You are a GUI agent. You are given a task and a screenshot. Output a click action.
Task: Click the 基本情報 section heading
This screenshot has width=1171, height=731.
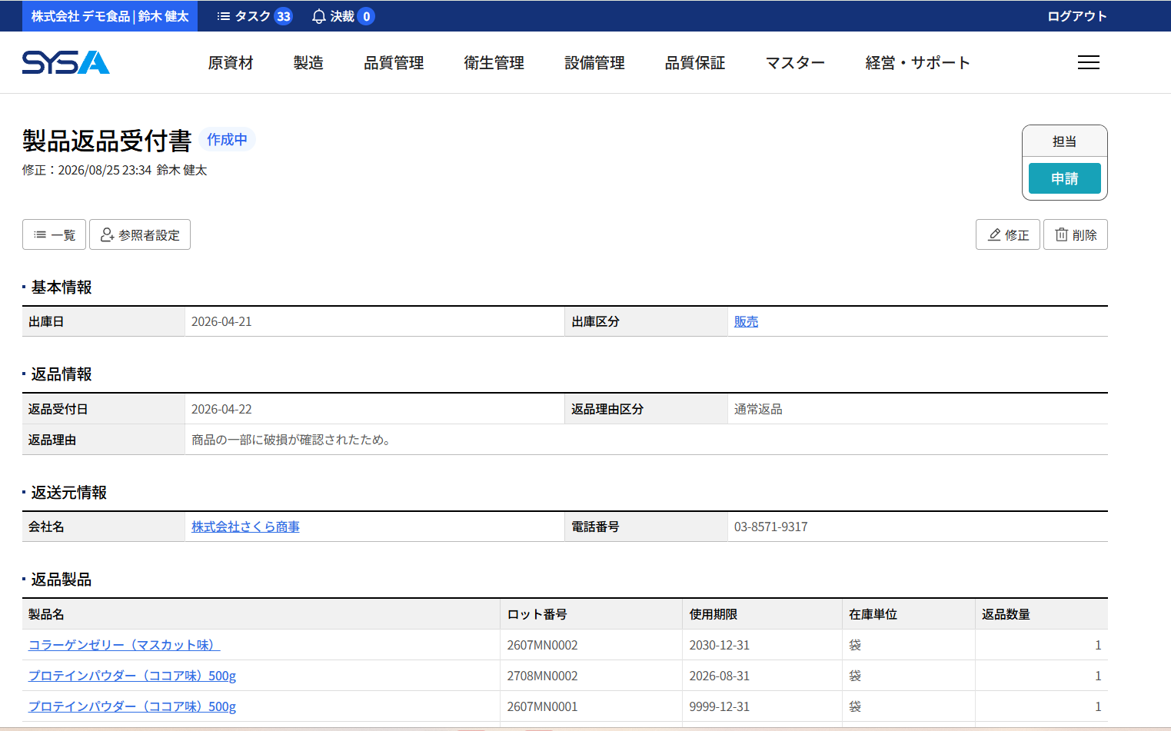62,287
